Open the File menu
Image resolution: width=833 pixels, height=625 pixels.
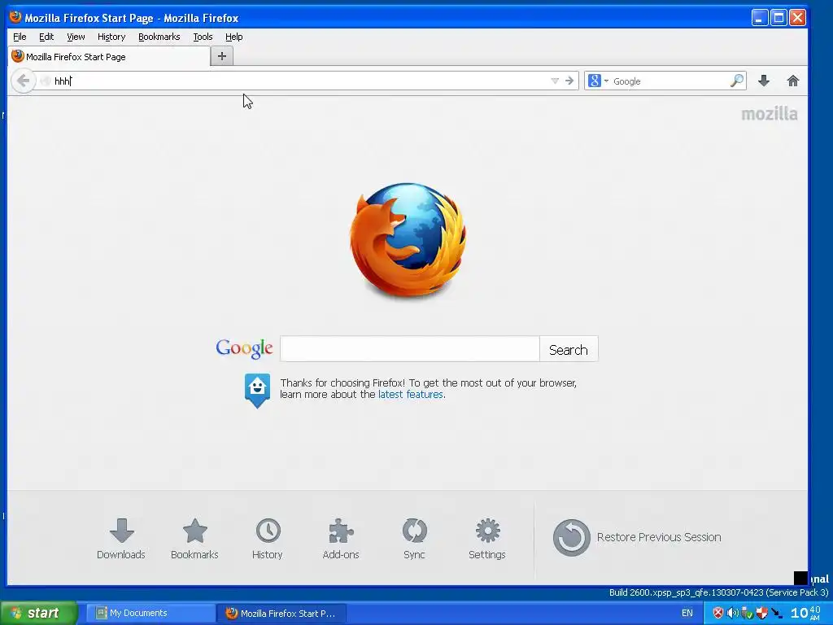[20, 37]
